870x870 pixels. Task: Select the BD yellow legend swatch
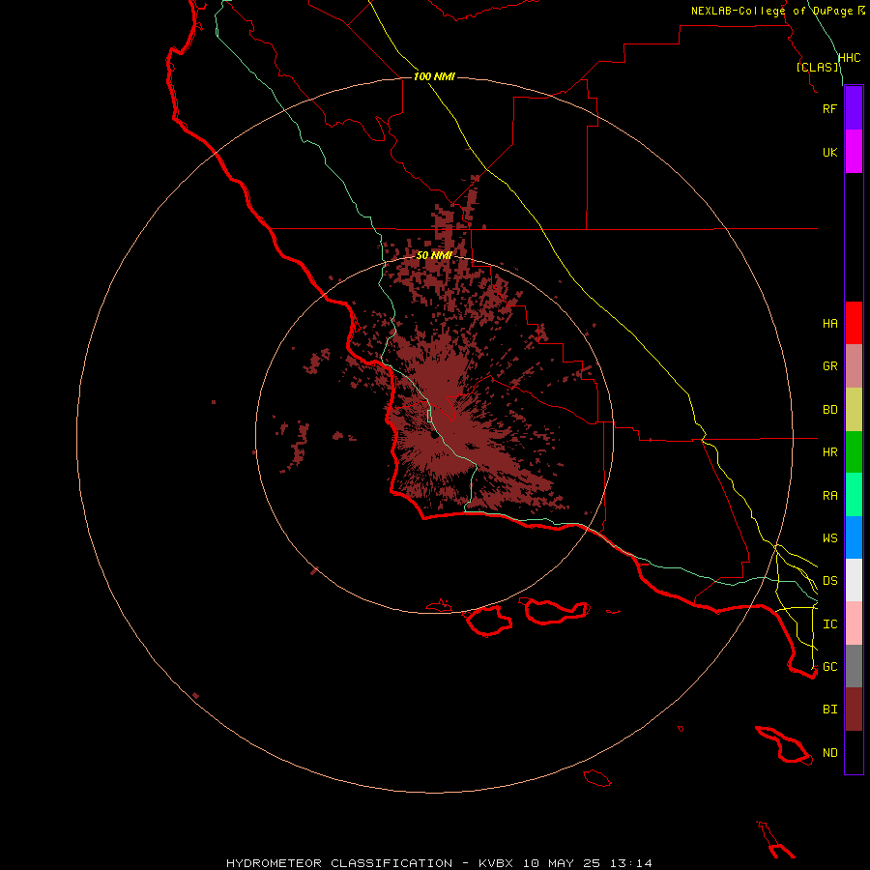pos(854,410)
